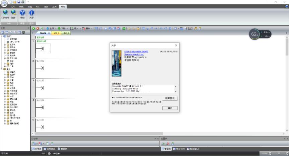
Task: Click the save disk icon in the quick access bar
Action: 19,2
